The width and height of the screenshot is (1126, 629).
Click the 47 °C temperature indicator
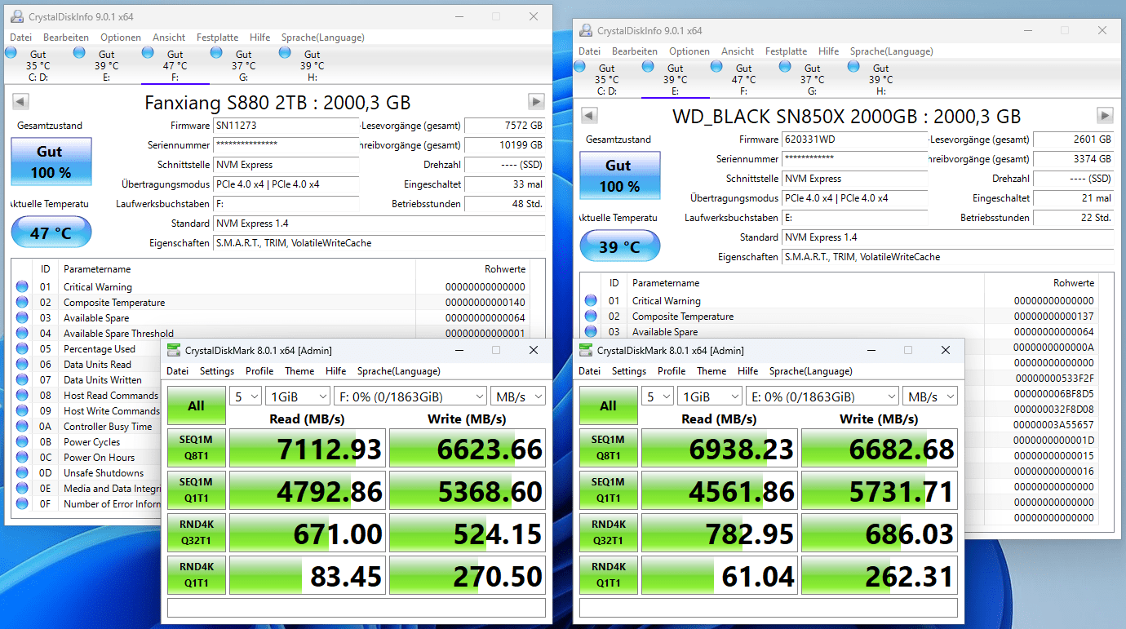point(51,233)
